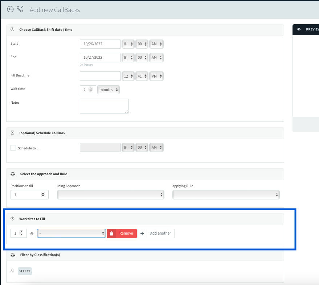The height and width of the screenshot is (285, 319).
Task: Click the scales icon beside Select the Approach
Action: pyautogui.click(x=13, y=174)
